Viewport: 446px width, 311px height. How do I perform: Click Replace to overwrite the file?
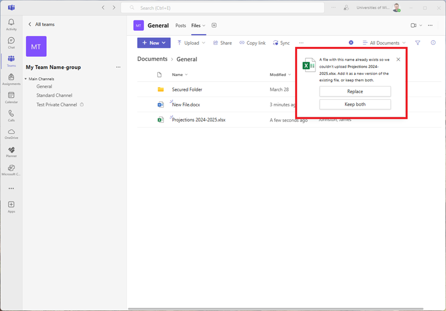355,91
